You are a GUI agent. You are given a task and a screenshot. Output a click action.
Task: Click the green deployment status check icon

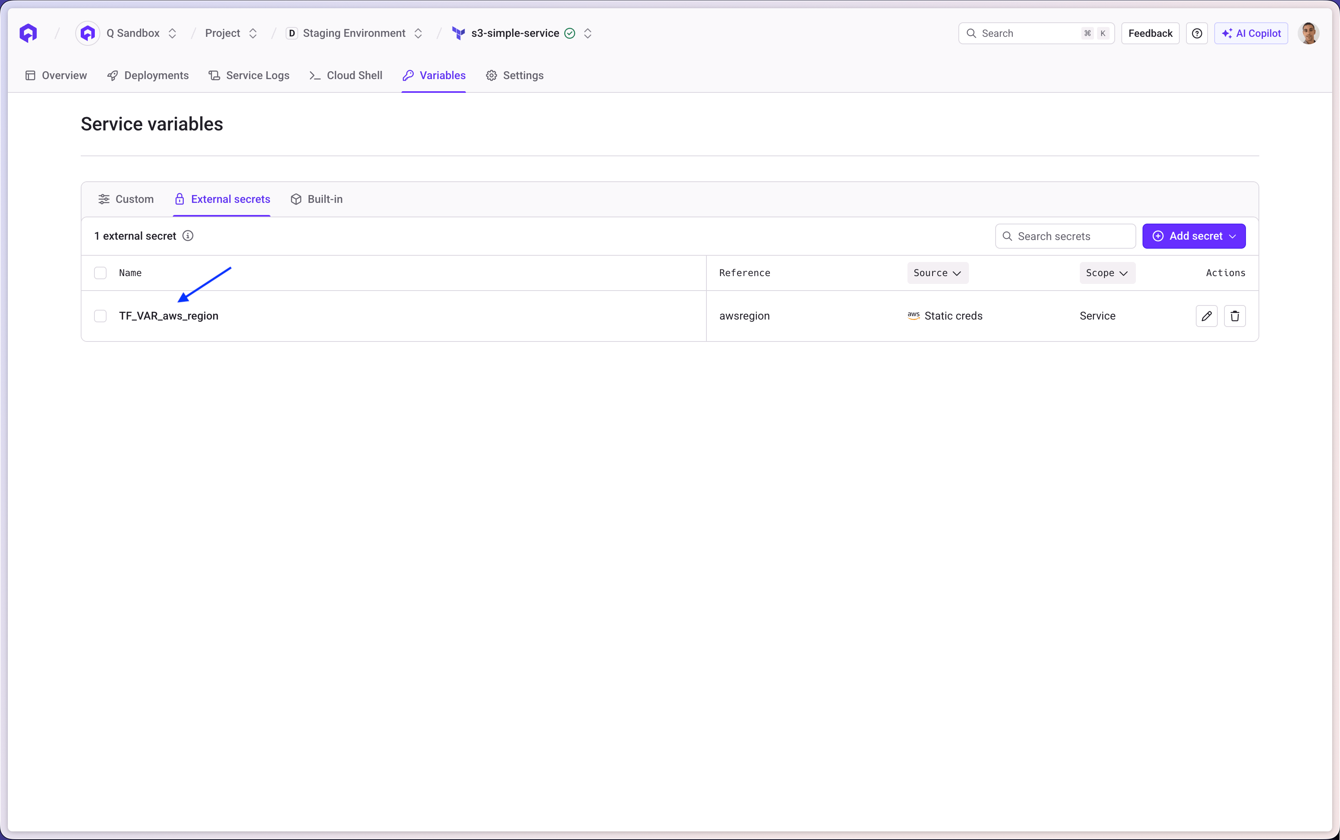(570, 33)
